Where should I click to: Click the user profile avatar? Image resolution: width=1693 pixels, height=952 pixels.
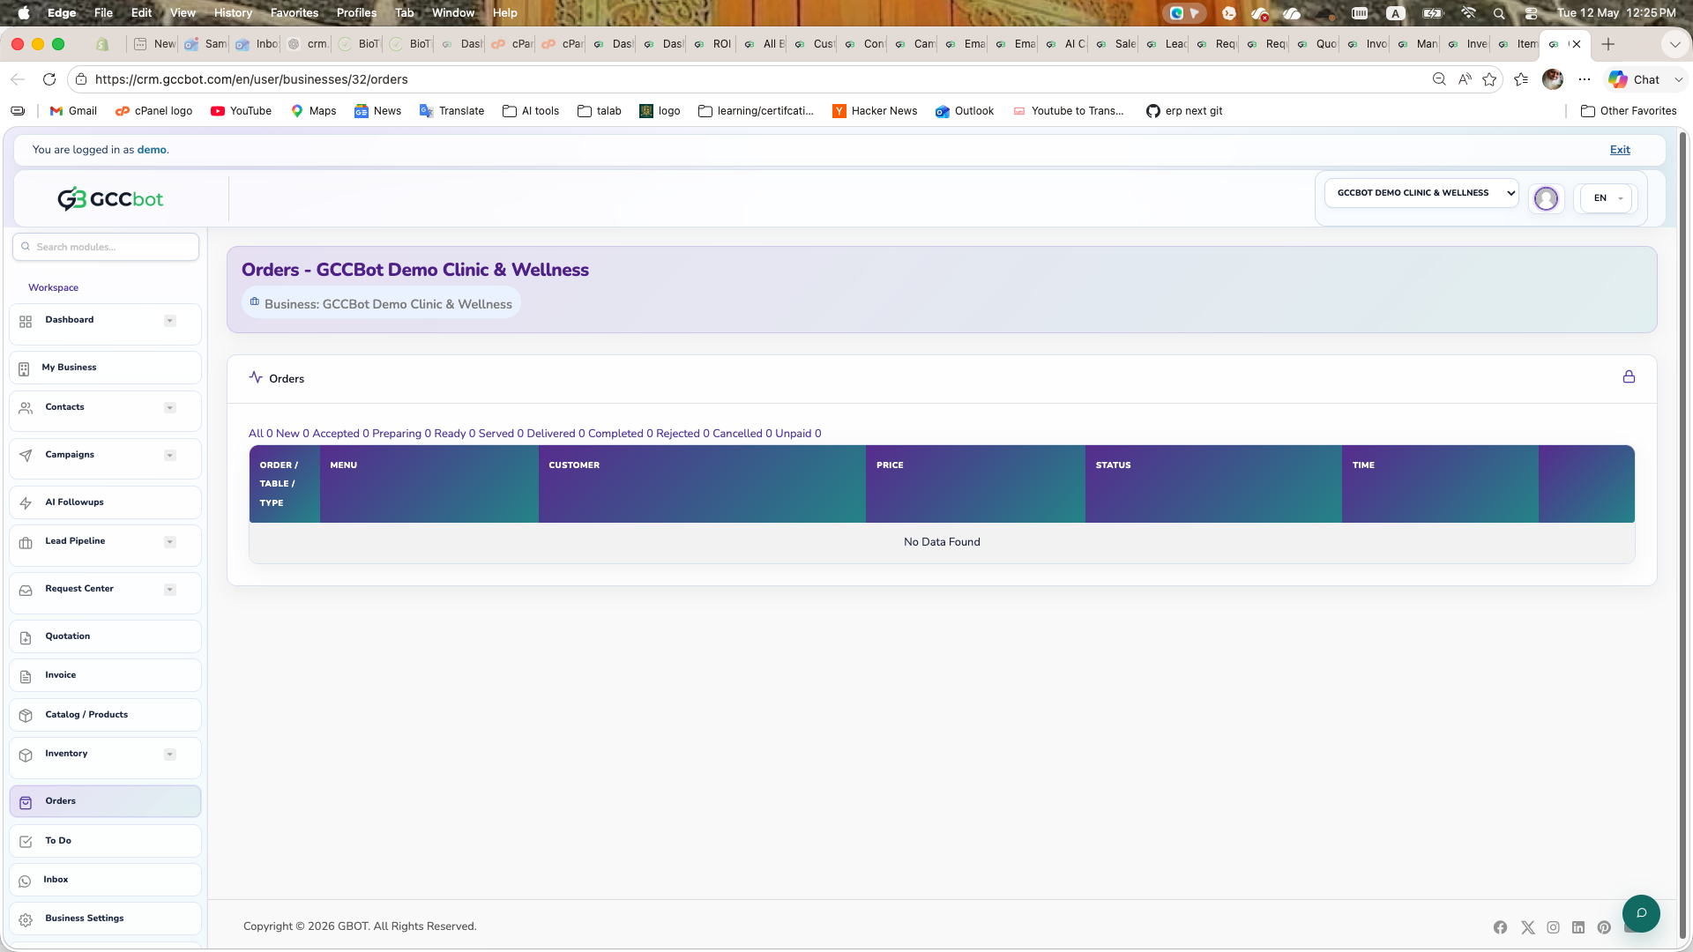1546,198
